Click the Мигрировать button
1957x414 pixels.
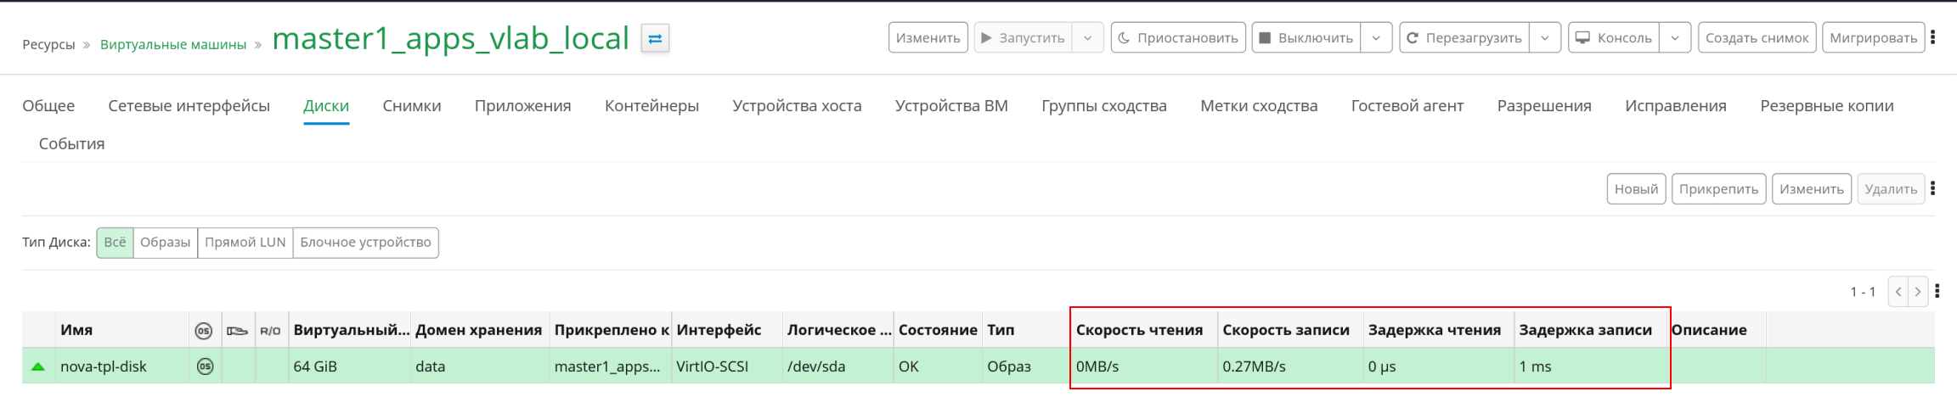(1874, 37)
